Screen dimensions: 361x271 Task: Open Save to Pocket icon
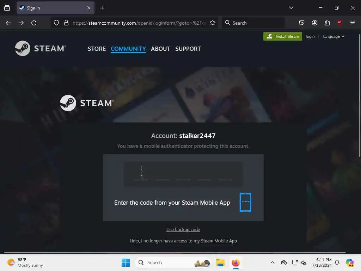(302, 23)
